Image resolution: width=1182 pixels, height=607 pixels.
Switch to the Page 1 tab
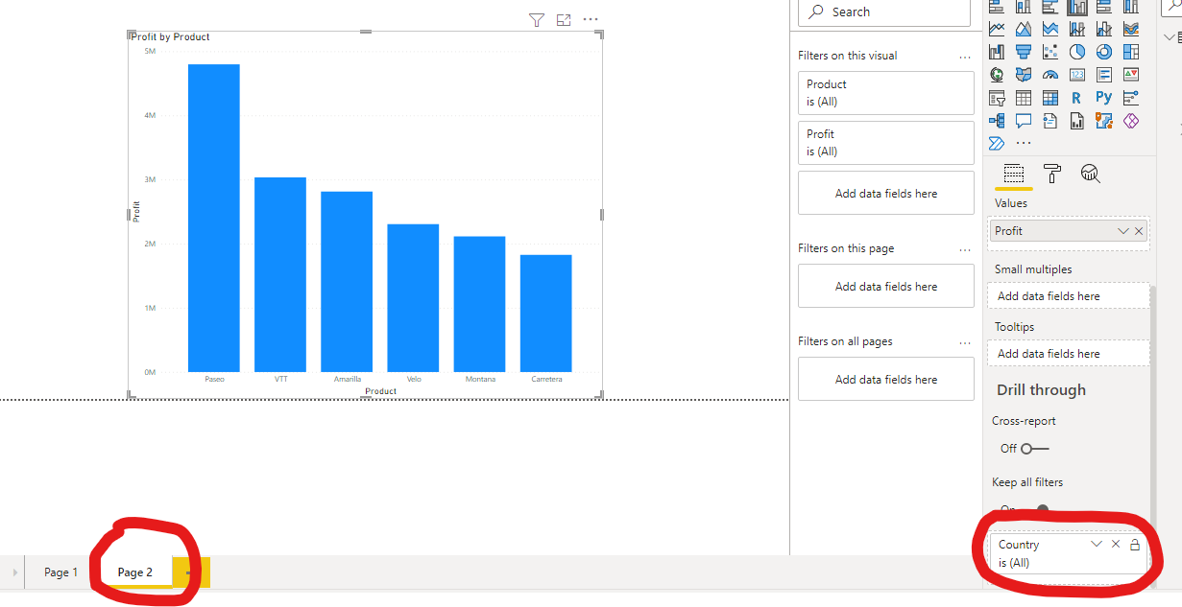pos(61,572)
